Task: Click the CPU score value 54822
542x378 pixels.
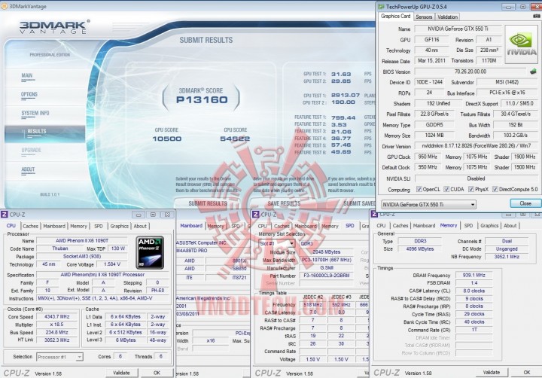Action: point(235,139)
